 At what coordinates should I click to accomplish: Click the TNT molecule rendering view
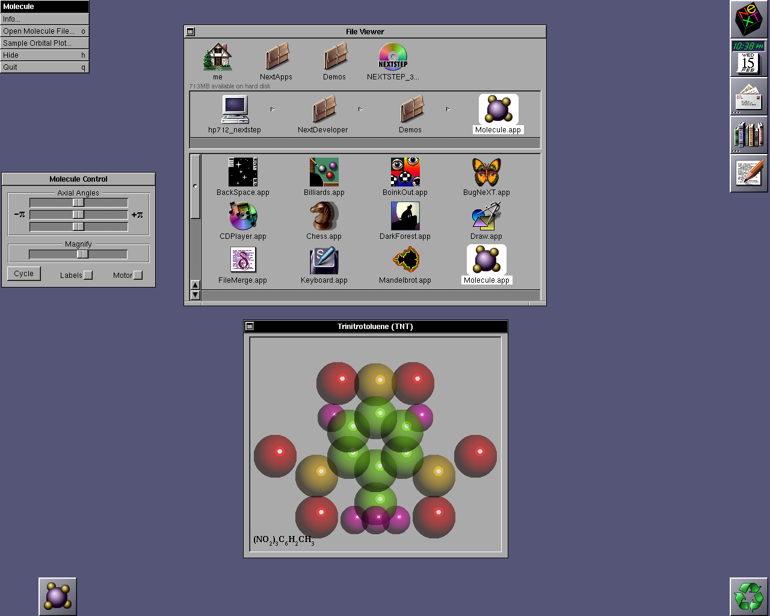[375, 444]
